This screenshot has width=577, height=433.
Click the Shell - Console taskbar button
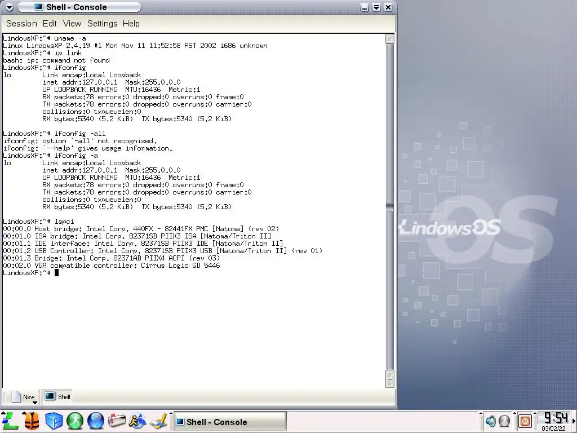pos(230,422)
